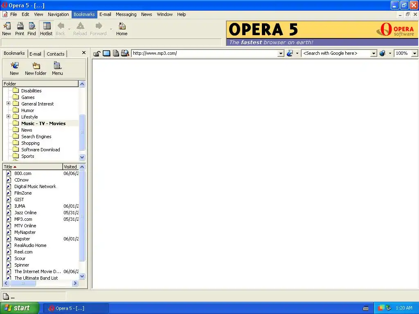The width and height of the screenshot is (419, 314).
Task: Go to the Home page icon
Action: [x=122, y=29]
